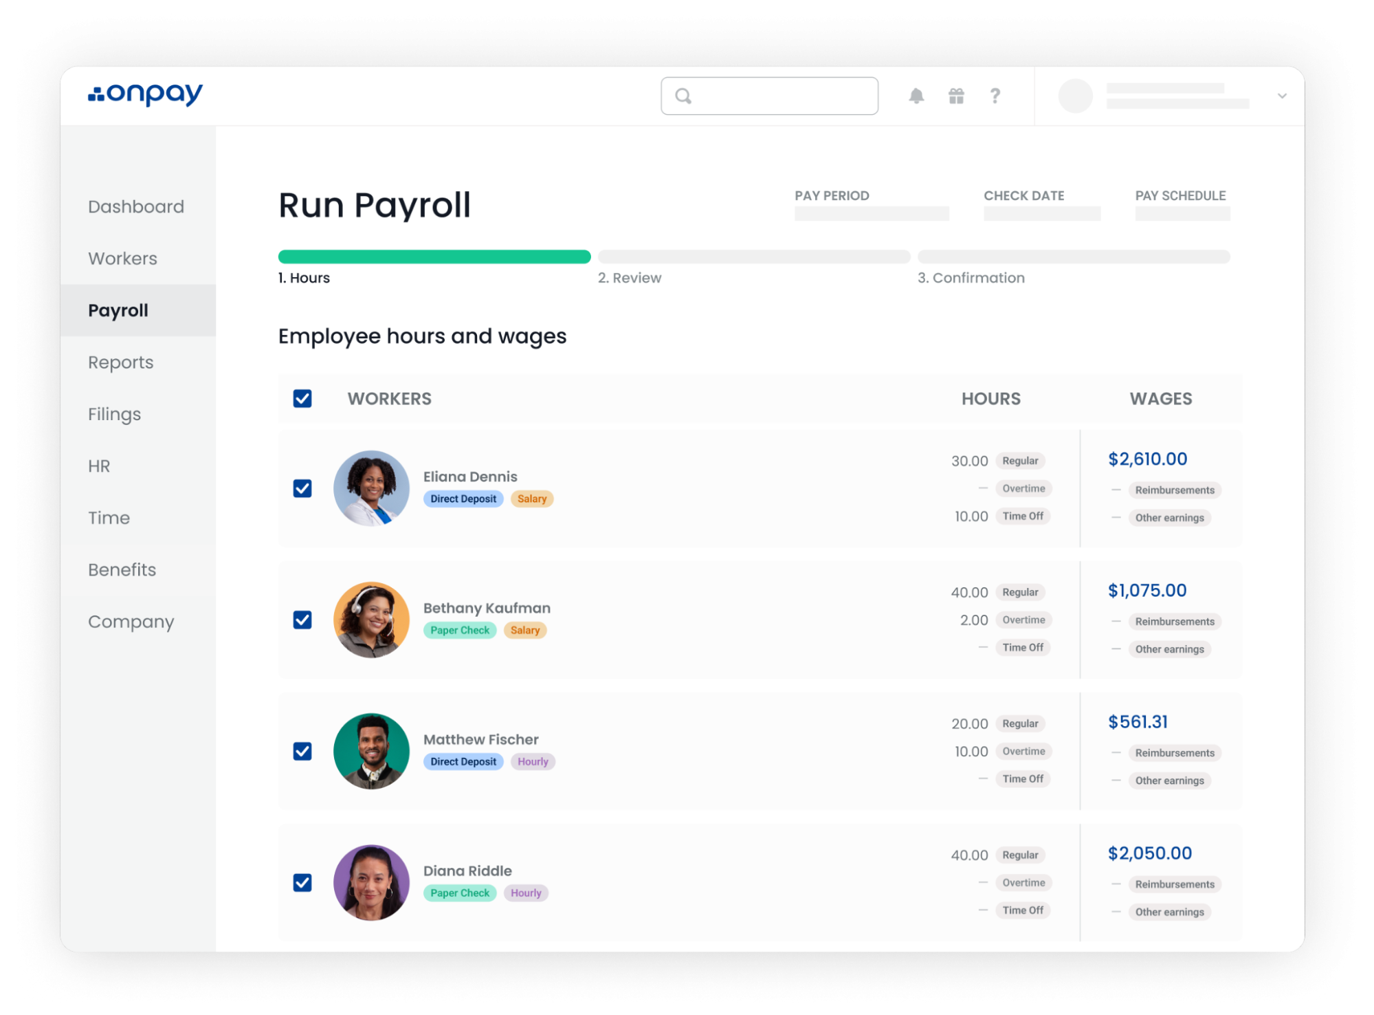Viewport: 1374px width, 1015px height.
Task: Open Eliana Dennis profile photo
Action: [x=371, y=488]
